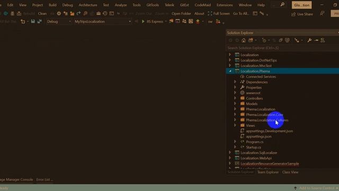This screenshot has width=339, height=191.
Task: Click the Save All icon in the toolbar
Action: coord(39,21)
